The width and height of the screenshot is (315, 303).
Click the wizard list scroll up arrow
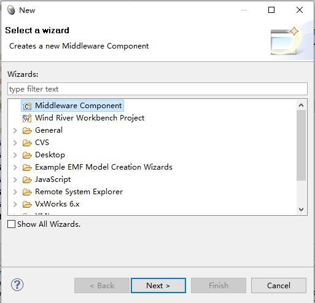(x=301, y=105)
